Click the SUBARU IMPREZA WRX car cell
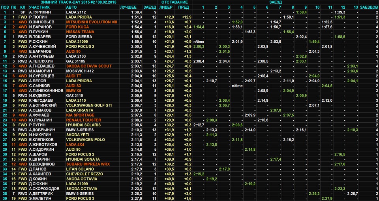Viewport: 379px width, 201px height. pyautogui.click(x=88, y=164)
